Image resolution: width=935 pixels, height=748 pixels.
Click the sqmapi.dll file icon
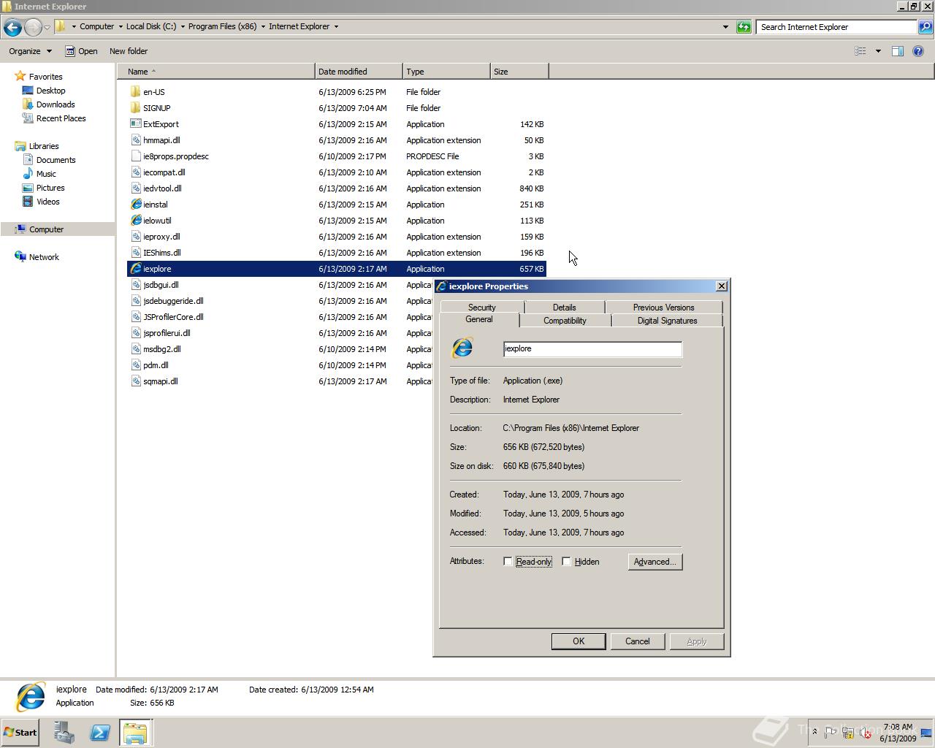[x=135, y=381]
